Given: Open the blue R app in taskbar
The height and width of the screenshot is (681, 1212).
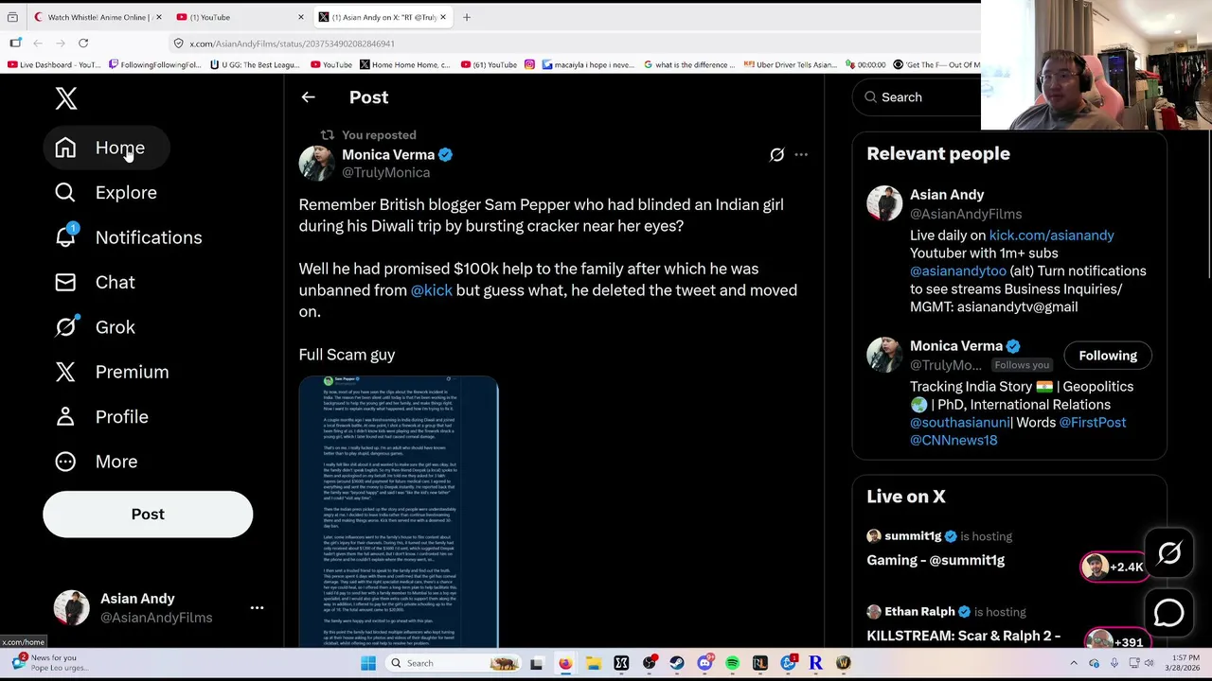Looking at the screenshot, I should [x=815, y=663].
